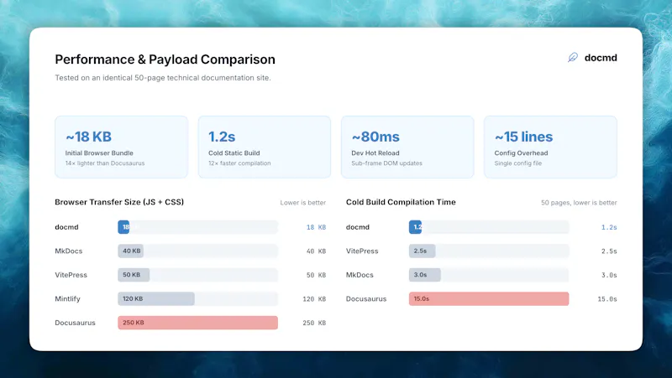Screen dimensions: 672x378
Task: Click the '50 KB' value at row end
Action: 317,276
